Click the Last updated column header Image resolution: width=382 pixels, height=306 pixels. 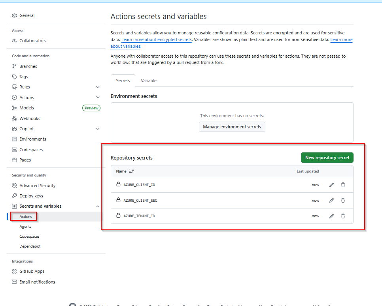tap(308, 171)
